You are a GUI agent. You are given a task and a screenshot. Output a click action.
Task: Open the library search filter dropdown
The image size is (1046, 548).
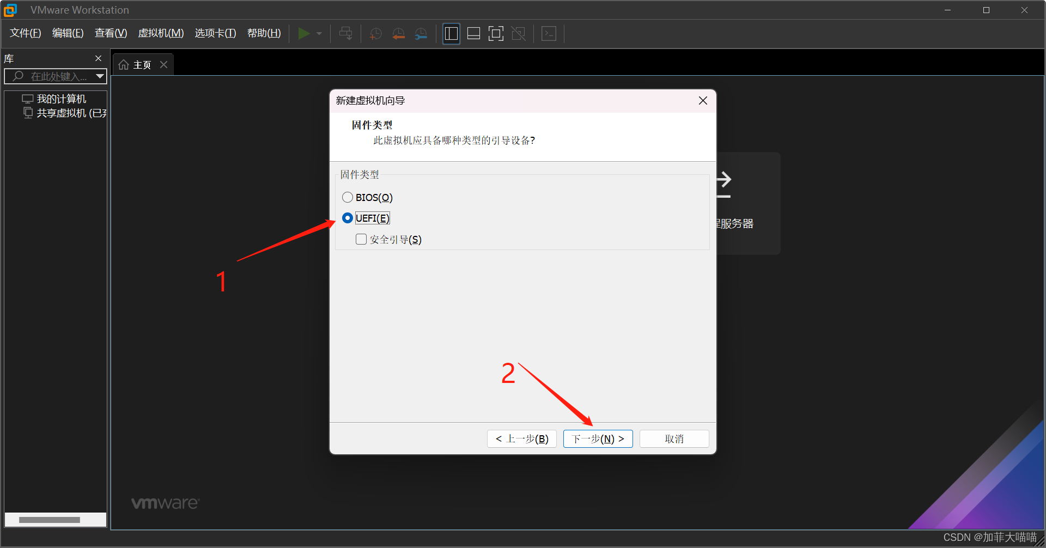[100, 76]
